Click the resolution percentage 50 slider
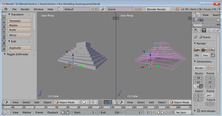The width and height of the screenshot is (222, 116). (x=198, y=87)
